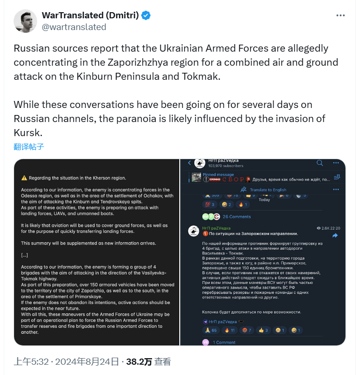
Task: Toggle the praying hands reaction with 65
Action: pyautogui.click(x=211, y=330)
